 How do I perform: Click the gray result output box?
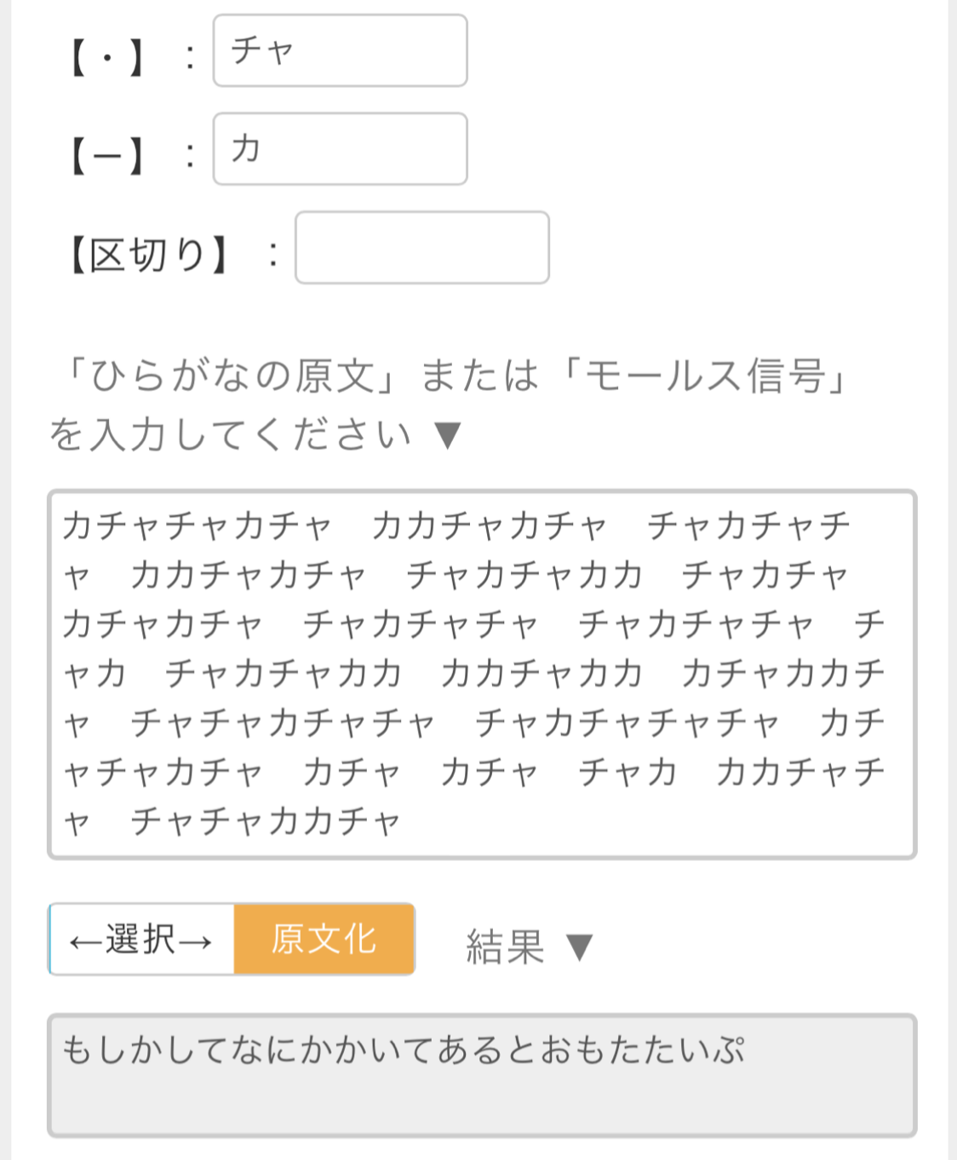coord(481,1076)
